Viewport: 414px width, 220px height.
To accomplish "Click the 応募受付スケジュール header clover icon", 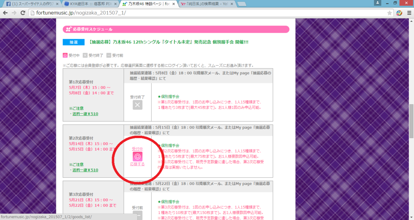I will [69, 29].
